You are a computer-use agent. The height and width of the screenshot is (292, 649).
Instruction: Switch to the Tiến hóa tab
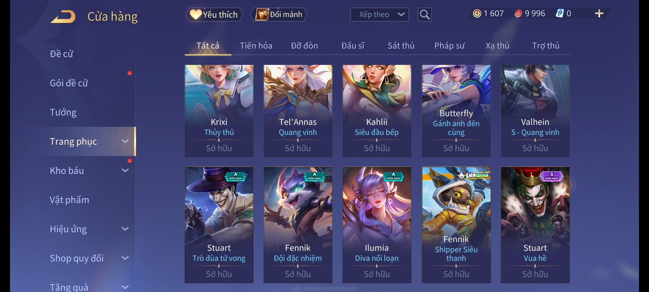(x=256, y=46)
